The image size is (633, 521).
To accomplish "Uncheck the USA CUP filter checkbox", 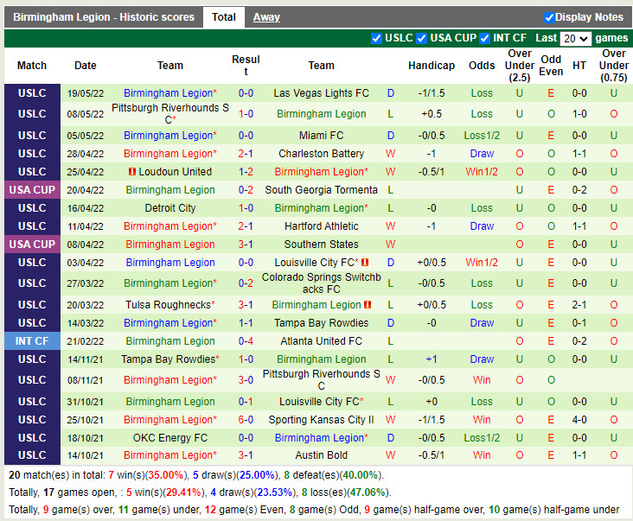I will (x=421, y=38).
